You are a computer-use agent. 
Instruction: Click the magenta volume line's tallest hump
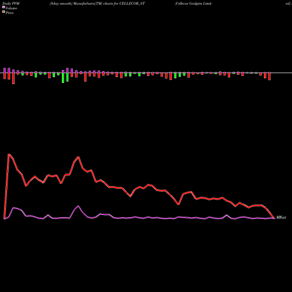click(78, 206)
